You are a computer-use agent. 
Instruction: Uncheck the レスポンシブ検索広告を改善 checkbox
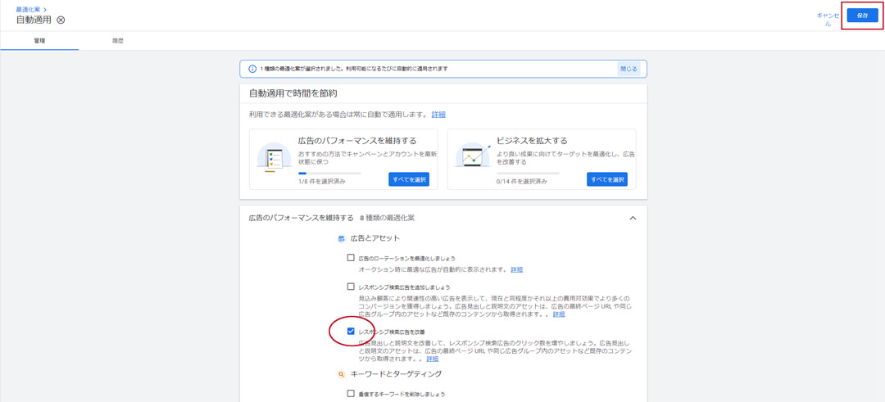point(351,331)
